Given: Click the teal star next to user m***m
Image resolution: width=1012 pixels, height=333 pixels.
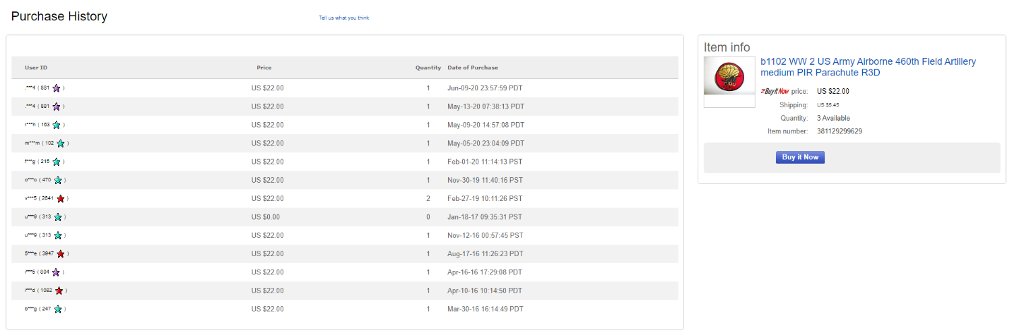Looking at the screenshot, I should tap(61, 143).
